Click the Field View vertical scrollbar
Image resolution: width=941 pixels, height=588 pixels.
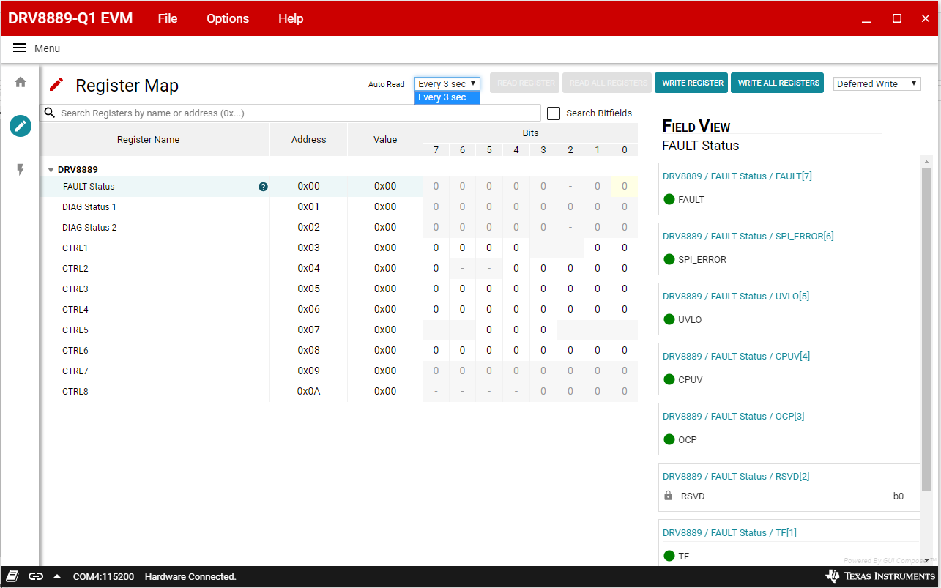pos(926,330)
